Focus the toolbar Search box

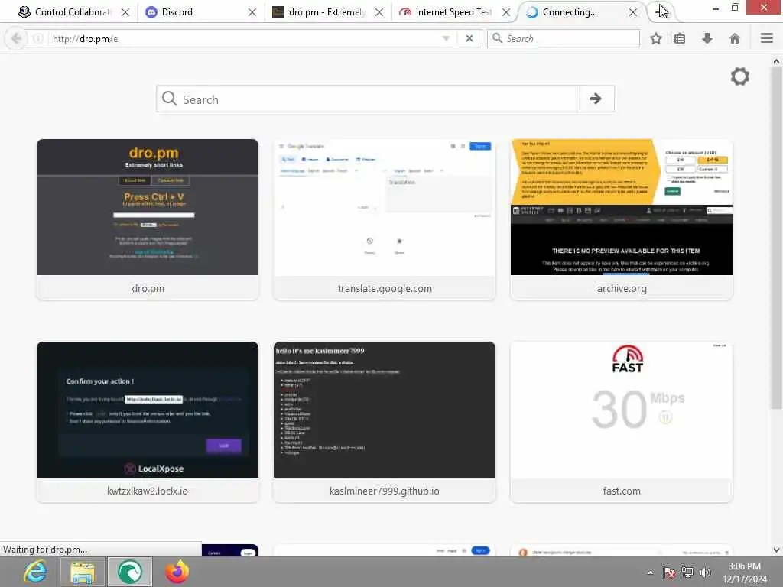point(564,38)
